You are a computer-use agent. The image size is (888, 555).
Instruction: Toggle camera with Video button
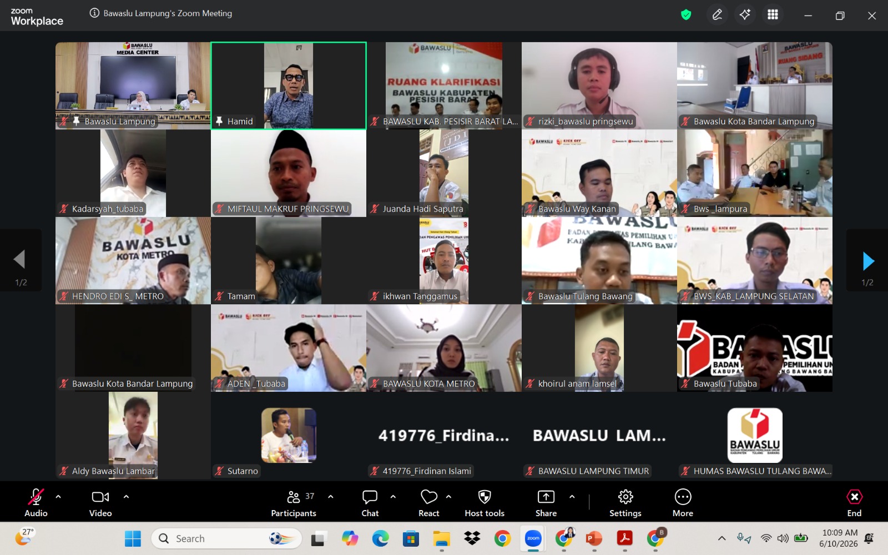[x=100, y=503]
